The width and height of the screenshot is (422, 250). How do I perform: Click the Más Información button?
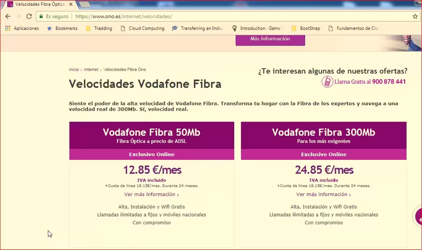270,39
